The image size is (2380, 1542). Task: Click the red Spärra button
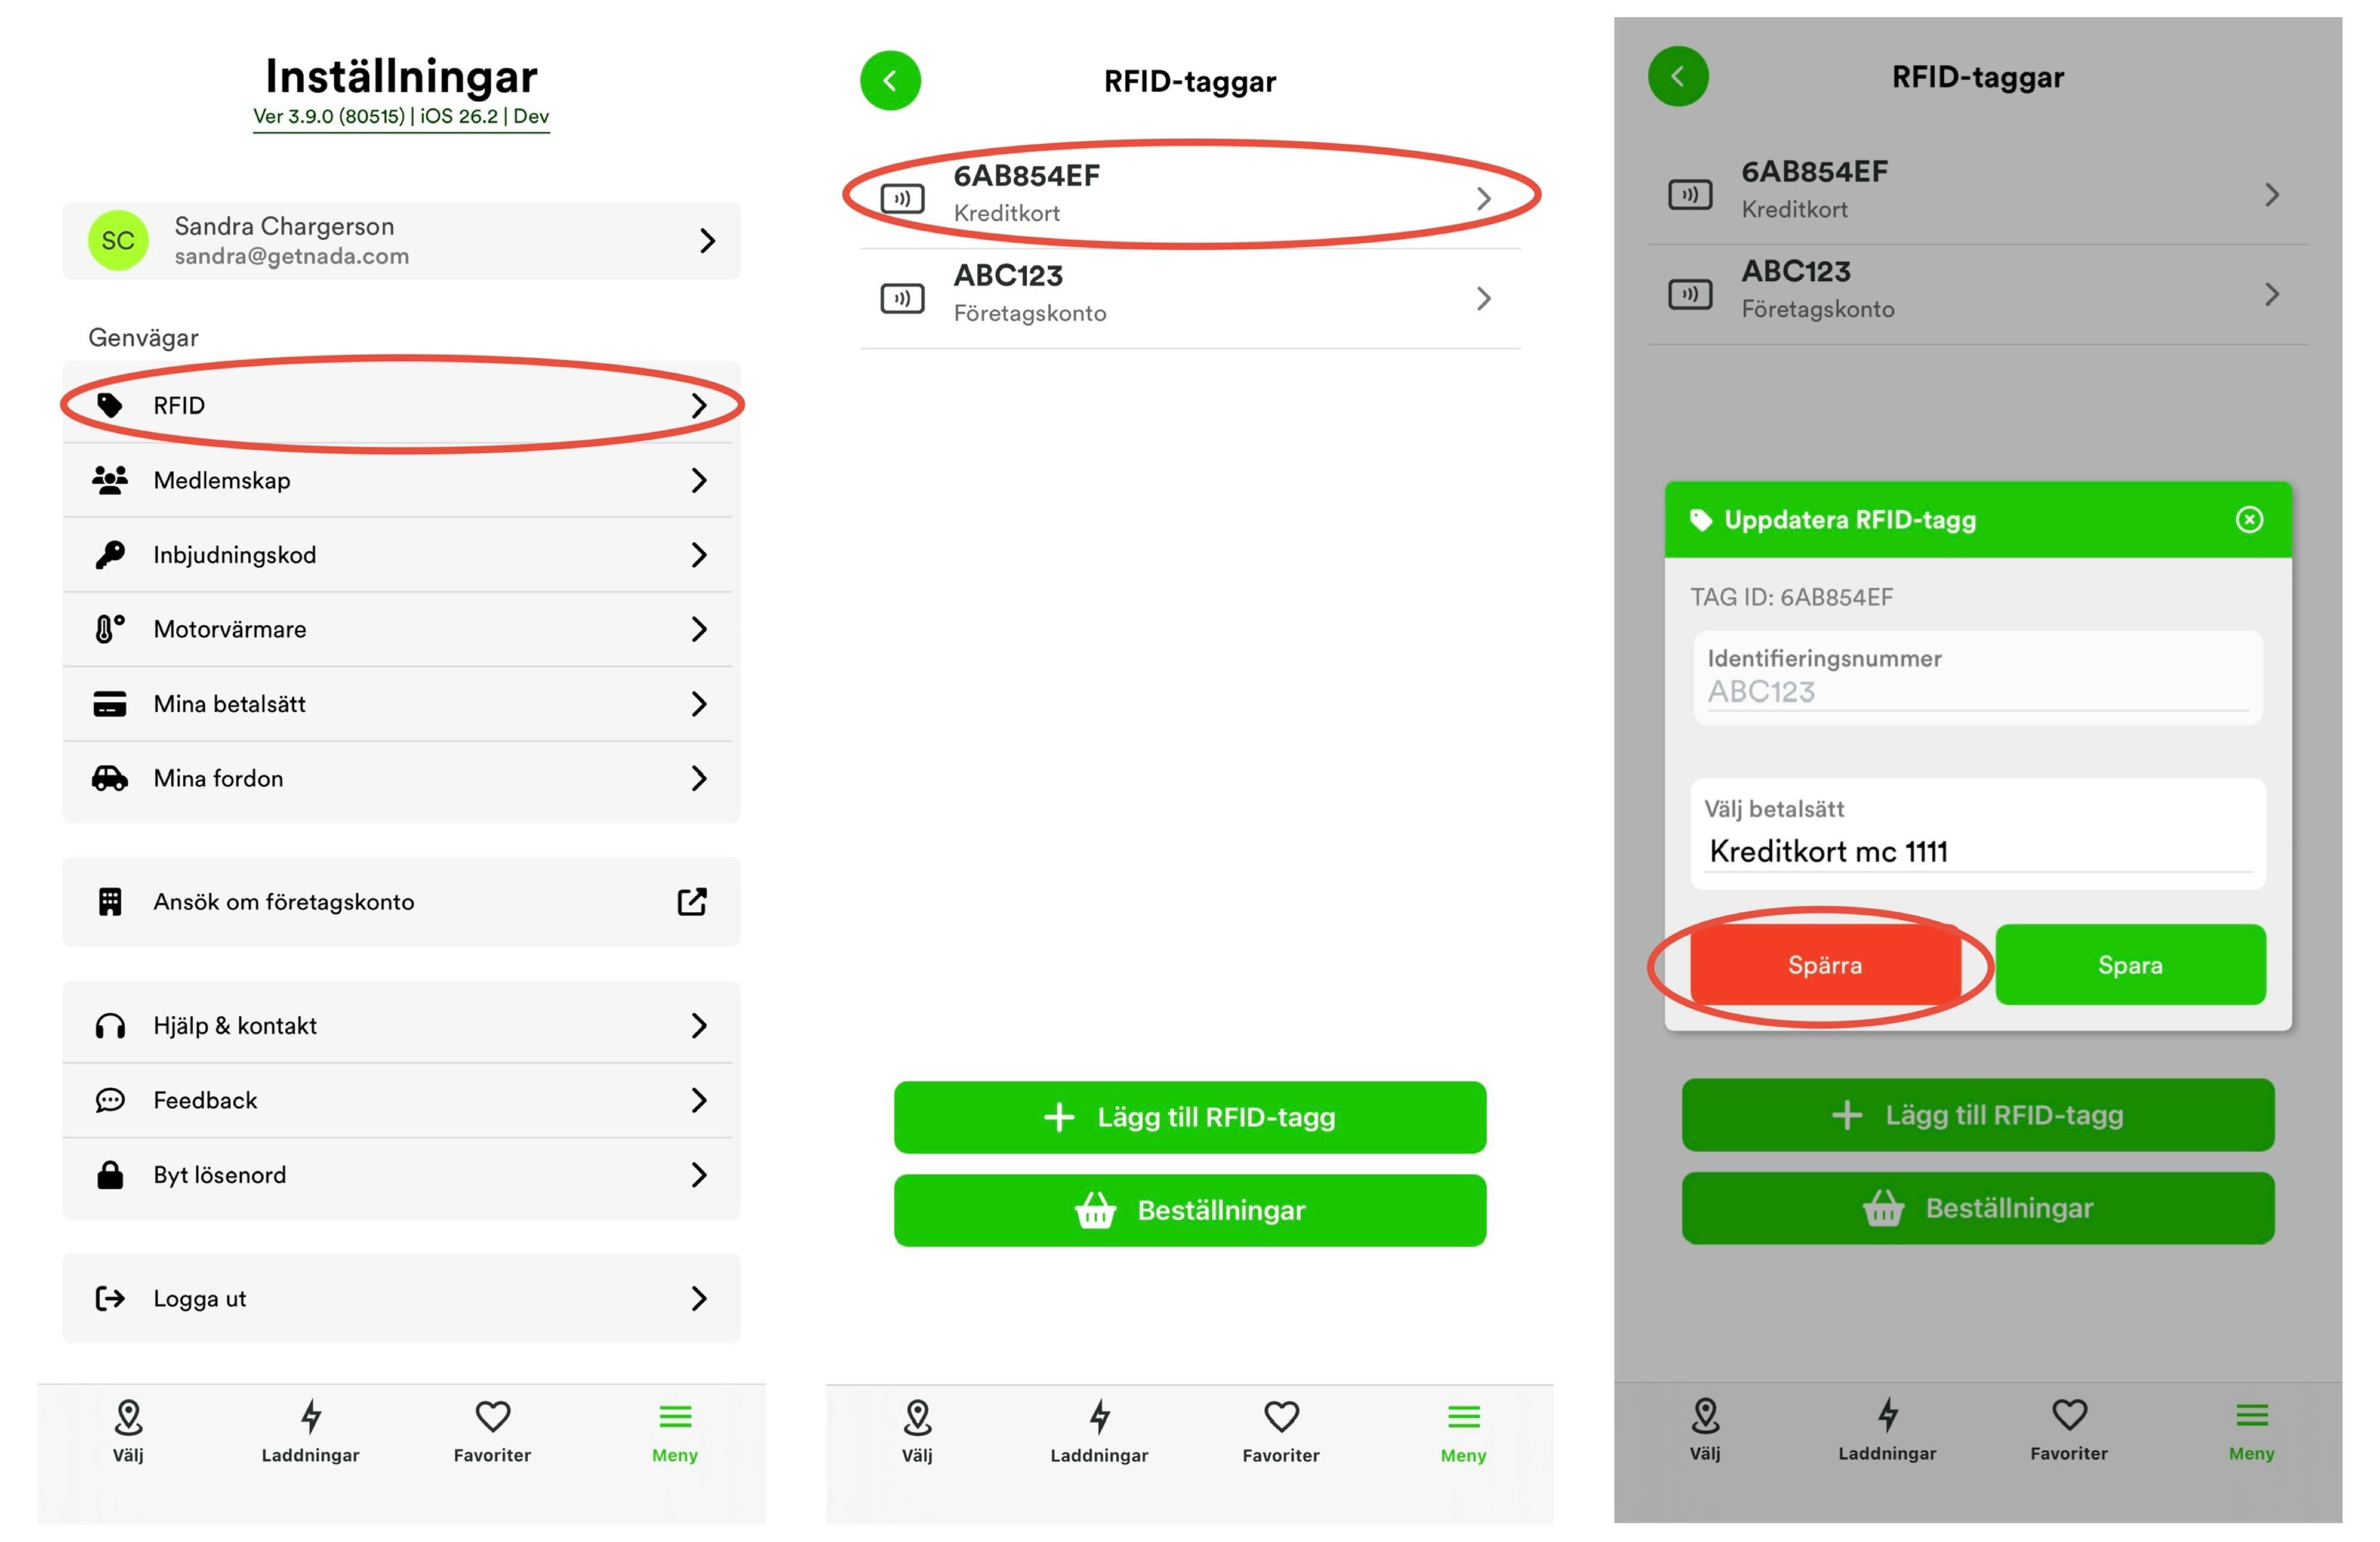1825,965
